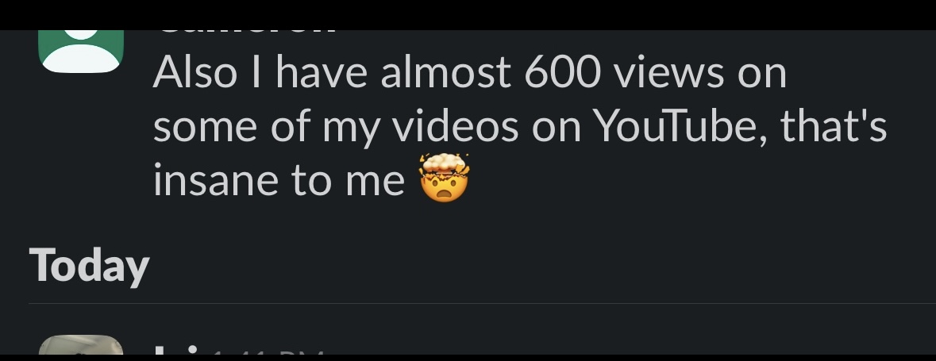
Task: Click the message line starting with Also
Action: (x=468, y=73)
